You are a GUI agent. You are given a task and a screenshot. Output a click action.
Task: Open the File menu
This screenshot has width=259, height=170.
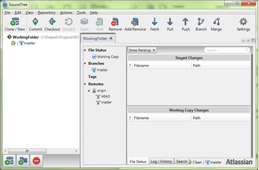point(7,13)
